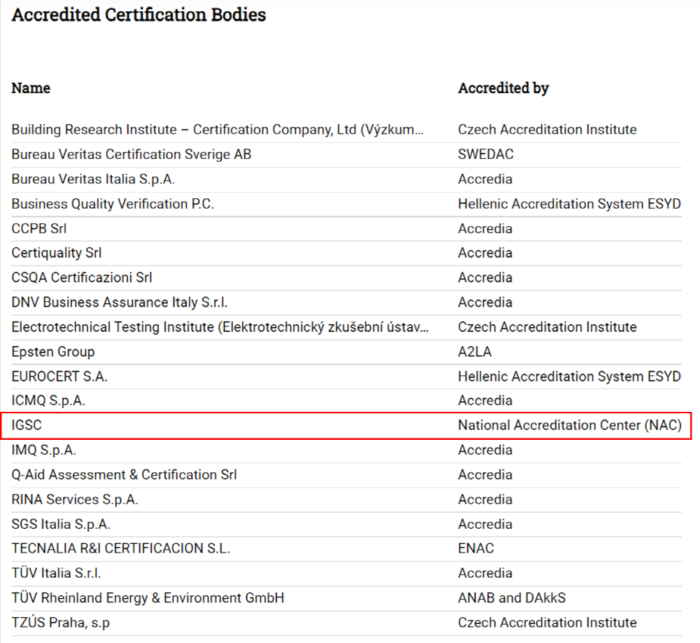Select Epsten Group row name
Image resolution: width=700 pixels, height=643 pixels.
click(x=53, y=352)
